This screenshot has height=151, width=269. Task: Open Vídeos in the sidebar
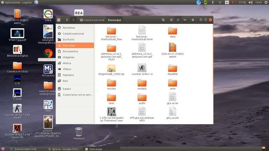click(x=75, y=69)
